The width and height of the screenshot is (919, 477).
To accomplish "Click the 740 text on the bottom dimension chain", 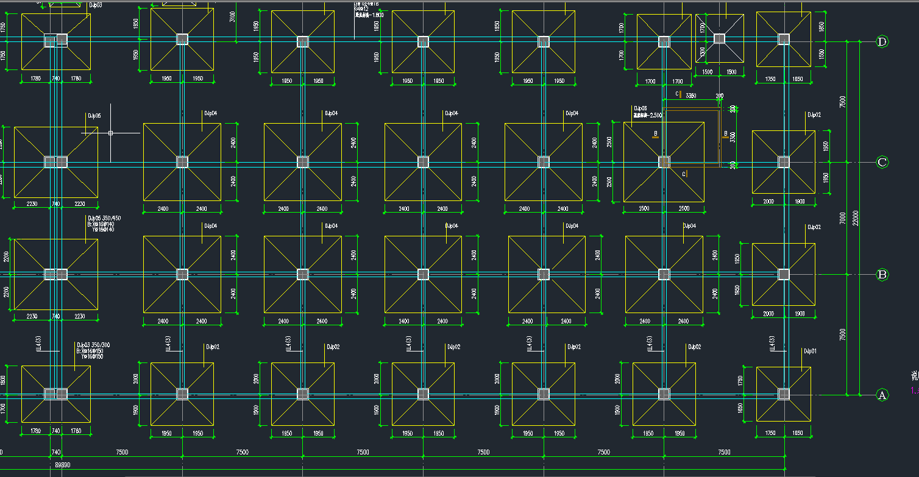I will click(56, 452).
